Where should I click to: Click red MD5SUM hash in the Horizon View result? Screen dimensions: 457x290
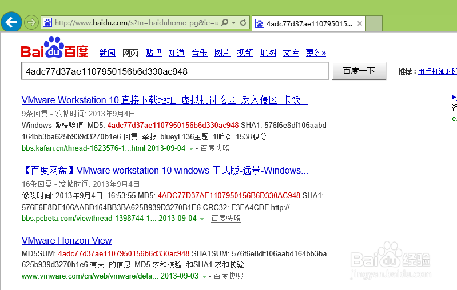[124, 253]
